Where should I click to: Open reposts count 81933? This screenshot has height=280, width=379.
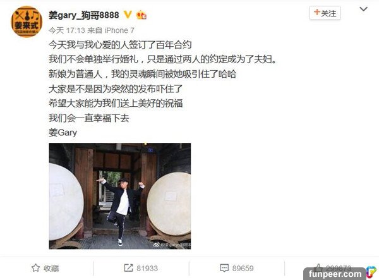coord(147,269)
